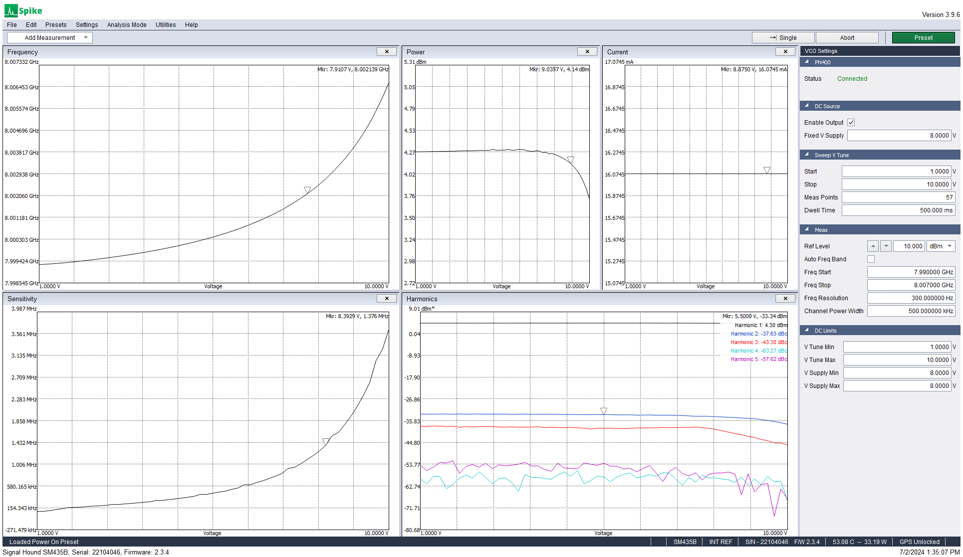Edit the V Supply Min field

click(x=897, y=373)
